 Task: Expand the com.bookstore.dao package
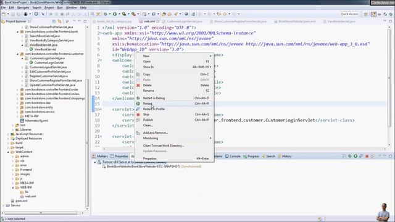click(17, 103)
